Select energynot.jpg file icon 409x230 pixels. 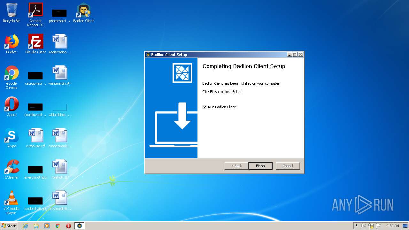click(x=35, y=172)
